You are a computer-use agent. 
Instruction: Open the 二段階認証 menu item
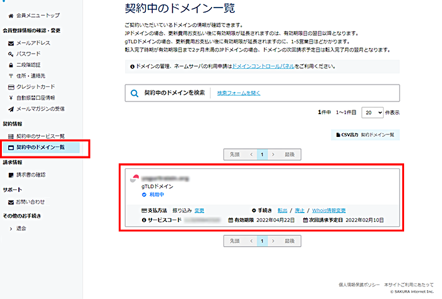(x=28, y=65)
